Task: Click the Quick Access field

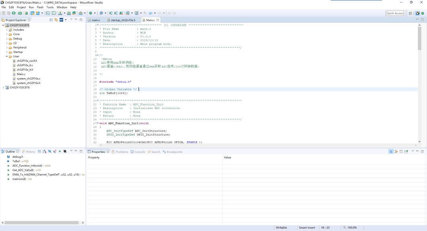Action: [395, 13]
